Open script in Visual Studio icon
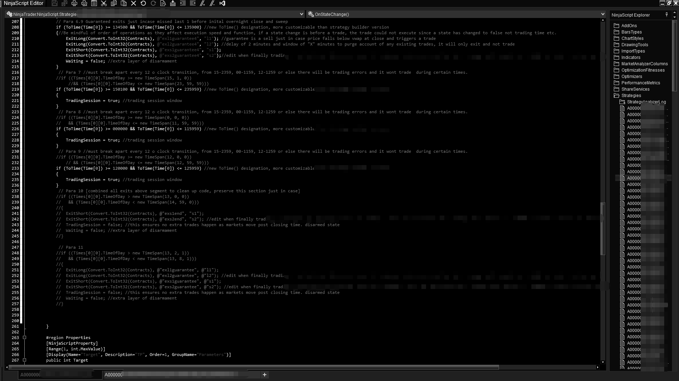 click(x=222, y=3)
